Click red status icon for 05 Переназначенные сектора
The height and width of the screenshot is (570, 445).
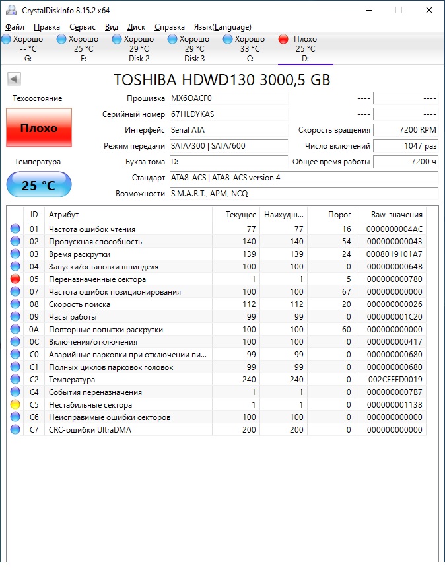tap(15, 279)
